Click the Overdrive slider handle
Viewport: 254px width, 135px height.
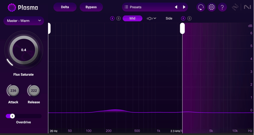[12, 116]
